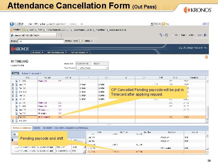Click Previous in the Find bar
This screenshot has height=164, width=218.
pos(68,41)
